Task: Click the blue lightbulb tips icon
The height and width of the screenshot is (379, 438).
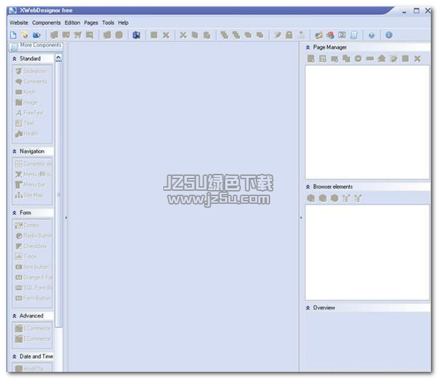Action: coord(372,35)
